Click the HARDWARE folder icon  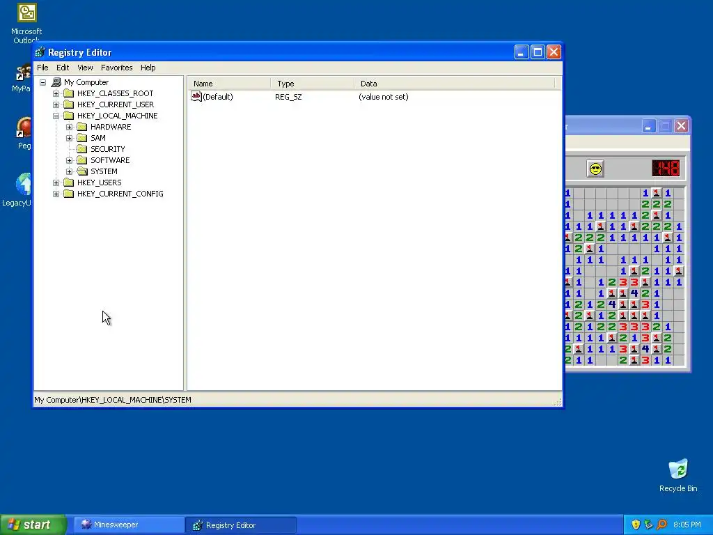pyautogui.click(x=82, y=127)
